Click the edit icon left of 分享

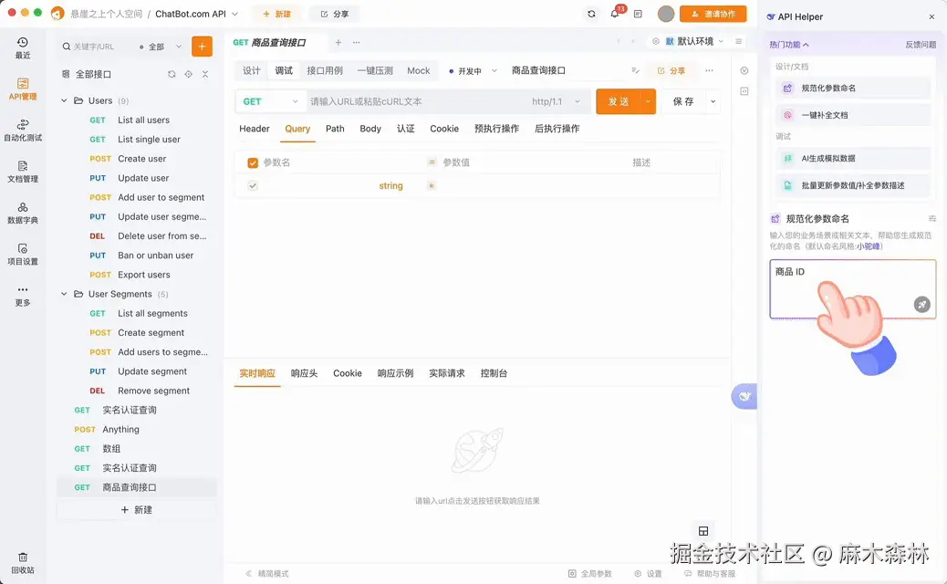pos(635,70)
